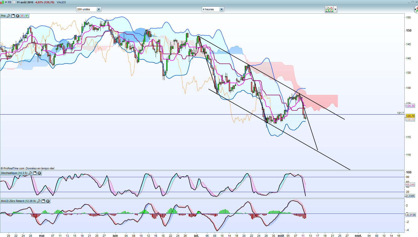Open instrument info icon next to FR
The width and height of the screenshot is (418, 237).
(14, 2)
